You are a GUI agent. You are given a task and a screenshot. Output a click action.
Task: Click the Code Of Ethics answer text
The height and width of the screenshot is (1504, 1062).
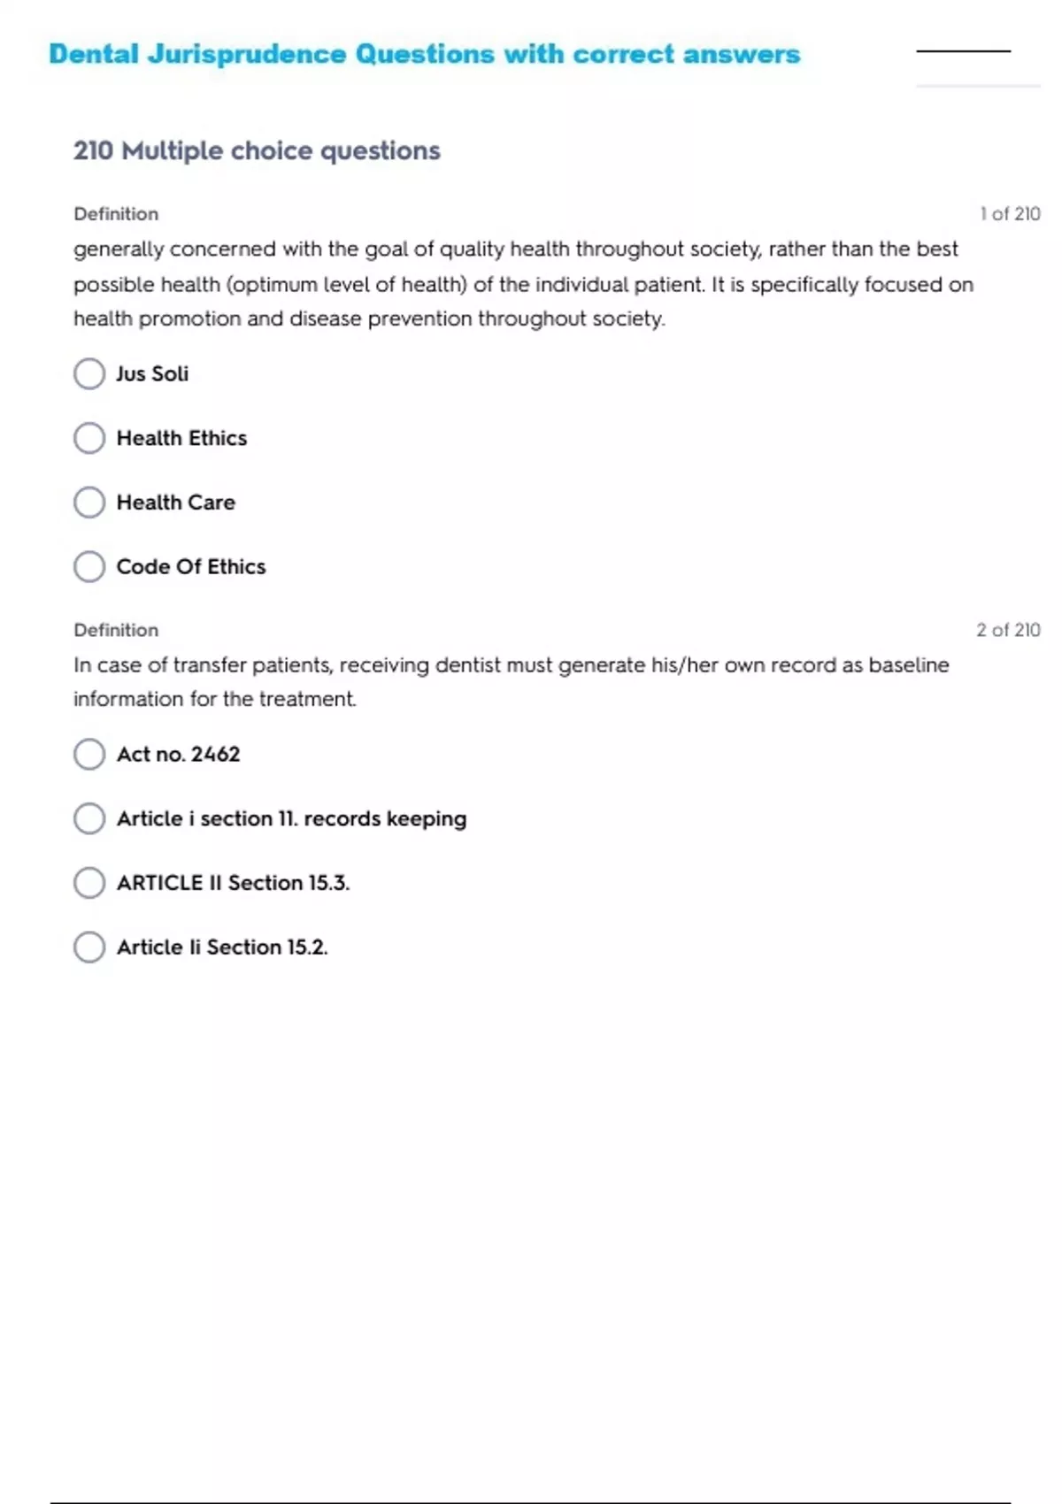click(191, 566)
